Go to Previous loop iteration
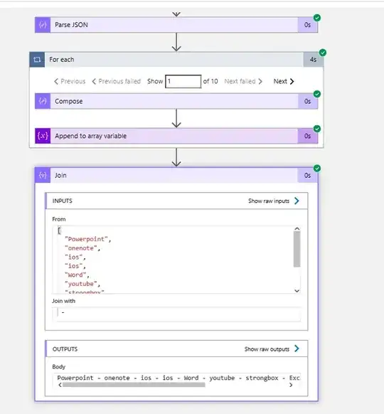The height and width of the screenshot is (414, 384). coord(70,81)
